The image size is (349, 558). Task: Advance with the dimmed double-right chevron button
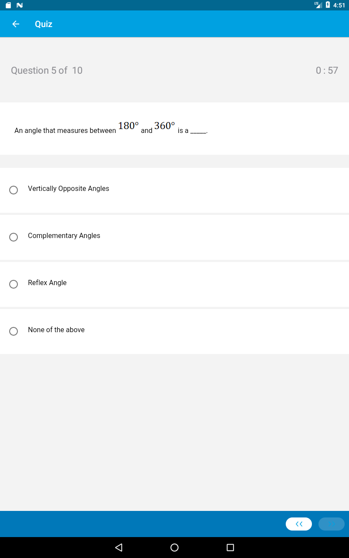point(332,524)
